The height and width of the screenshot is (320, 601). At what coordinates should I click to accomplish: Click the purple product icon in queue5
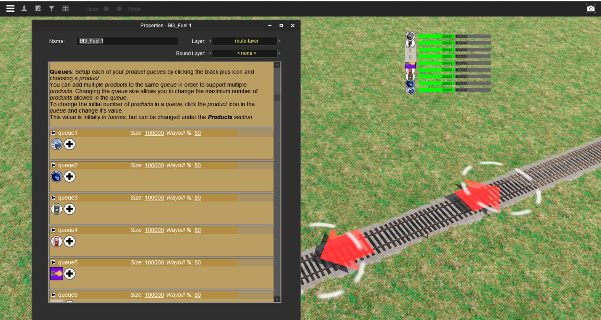tap(56, 274)
